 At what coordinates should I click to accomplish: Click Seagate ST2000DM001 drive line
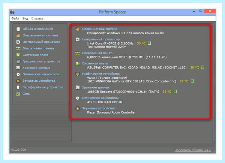[x=123, y=91]
